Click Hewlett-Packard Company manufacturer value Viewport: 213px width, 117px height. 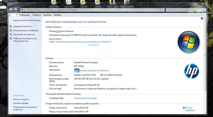point(86,62)
